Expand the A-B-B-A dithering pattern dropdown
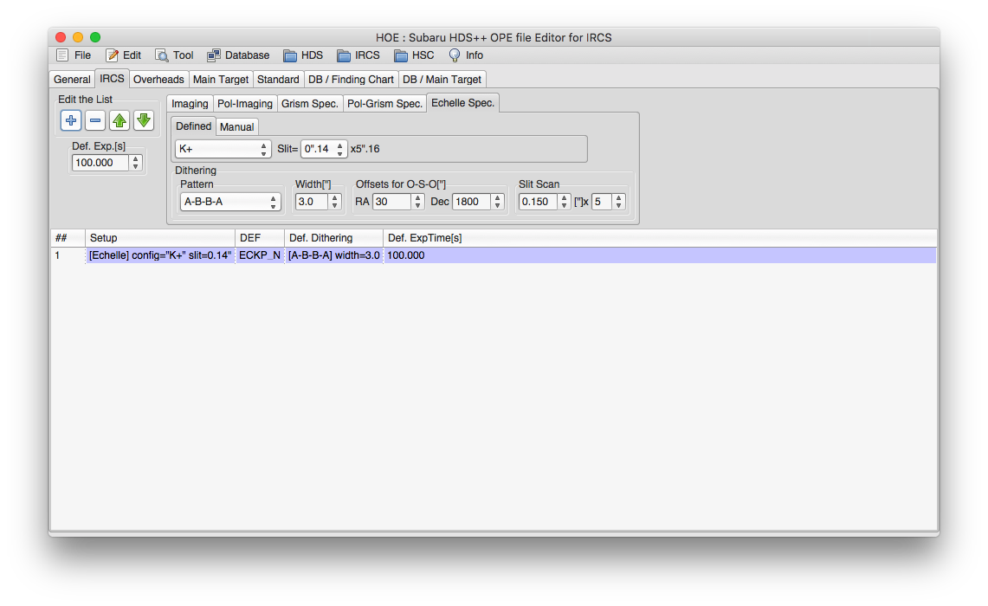Viewport: 988px width, 606px height. pyautogui.click(x=230, y=202)
